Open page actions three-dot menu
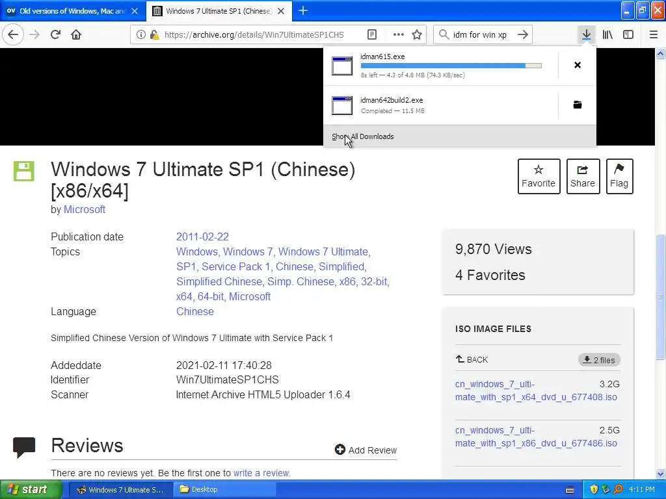This screenshot has width=666, height=499. click(399, 34)
